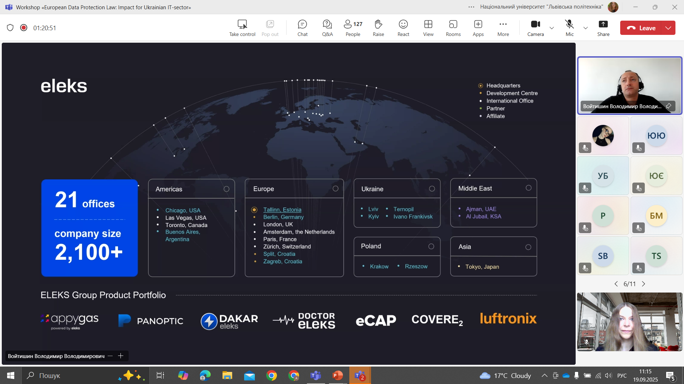
Task: Show the People participant list
Action: pyautogui.click(x=353, y=28)
